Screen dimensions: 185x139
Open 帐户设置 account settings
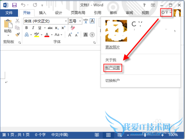pos(112,68)
